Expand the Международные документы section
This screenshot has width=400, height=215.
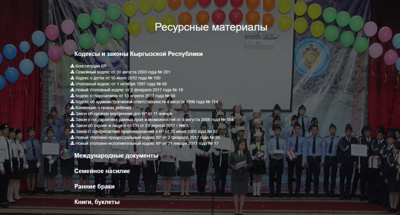point(116,155)
